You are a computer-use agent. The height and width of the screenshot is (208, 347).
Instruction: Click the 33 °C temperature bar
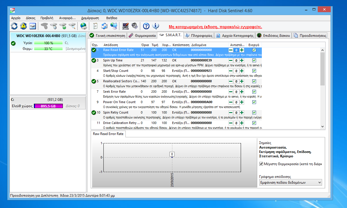point(48,49)
